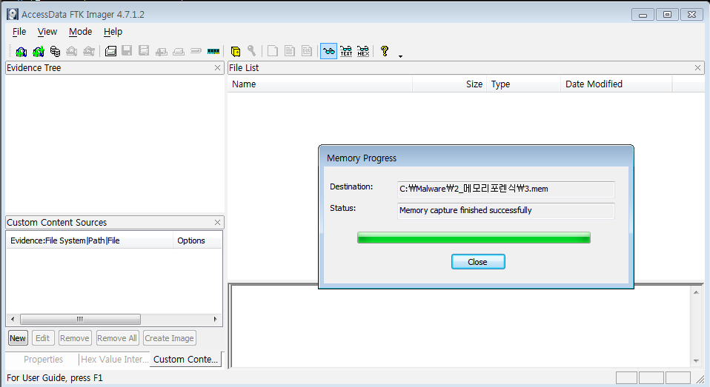Screen dimensions: 710x387
Task: Close the Evidence Tree pane
Action: pos(217,68)
